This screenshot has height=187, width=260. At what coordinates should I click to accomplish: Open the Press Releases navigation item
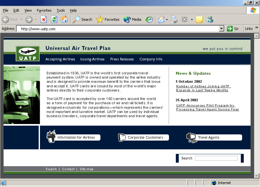pos(122,59)
